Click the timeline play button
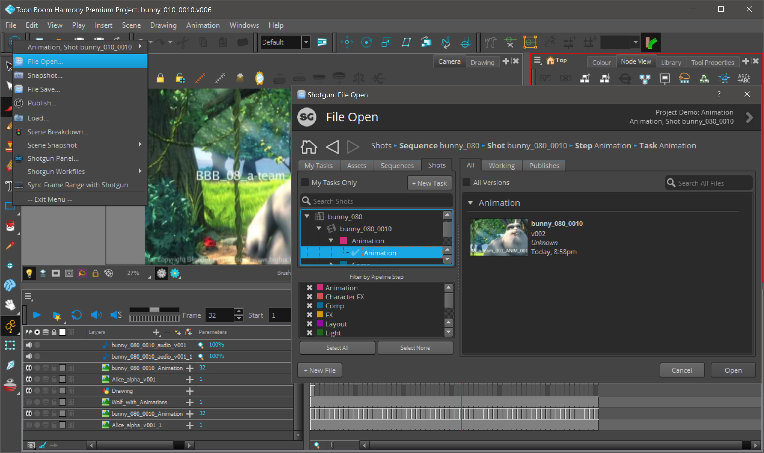The height and width of the screenshot is (453, 764). (37, 315)
